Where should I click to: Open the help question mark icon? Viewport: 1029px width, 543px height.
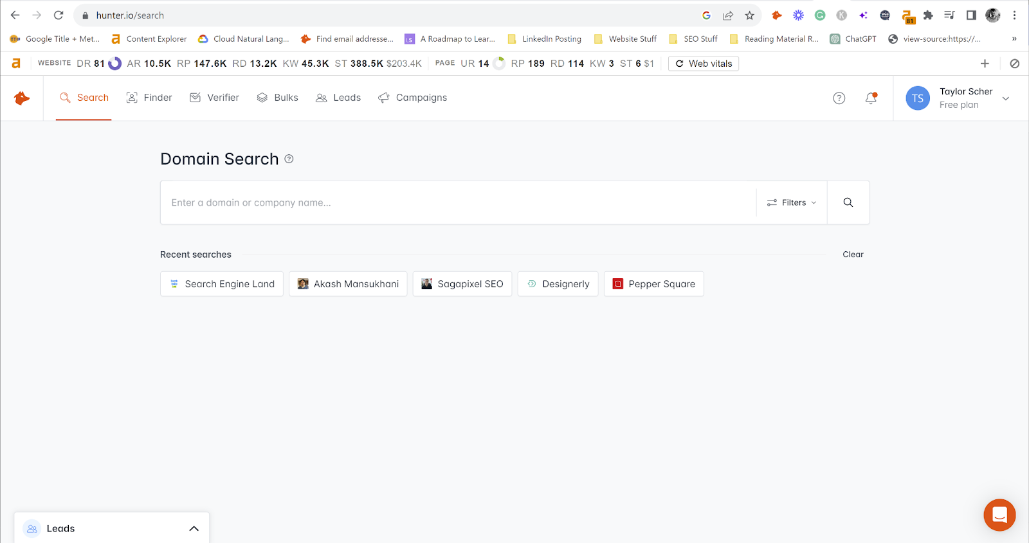839,98
